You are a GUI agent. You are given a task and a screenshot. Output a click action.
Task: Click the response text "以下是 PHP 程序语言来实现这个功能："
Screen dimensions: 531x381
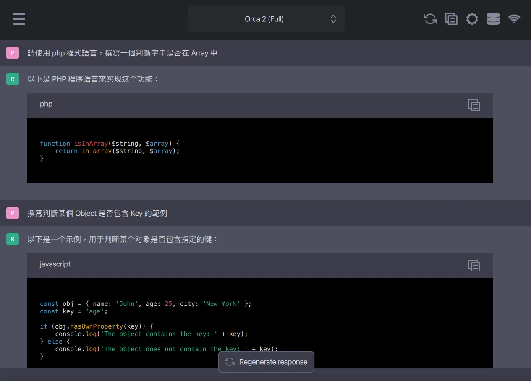point(93,79)
